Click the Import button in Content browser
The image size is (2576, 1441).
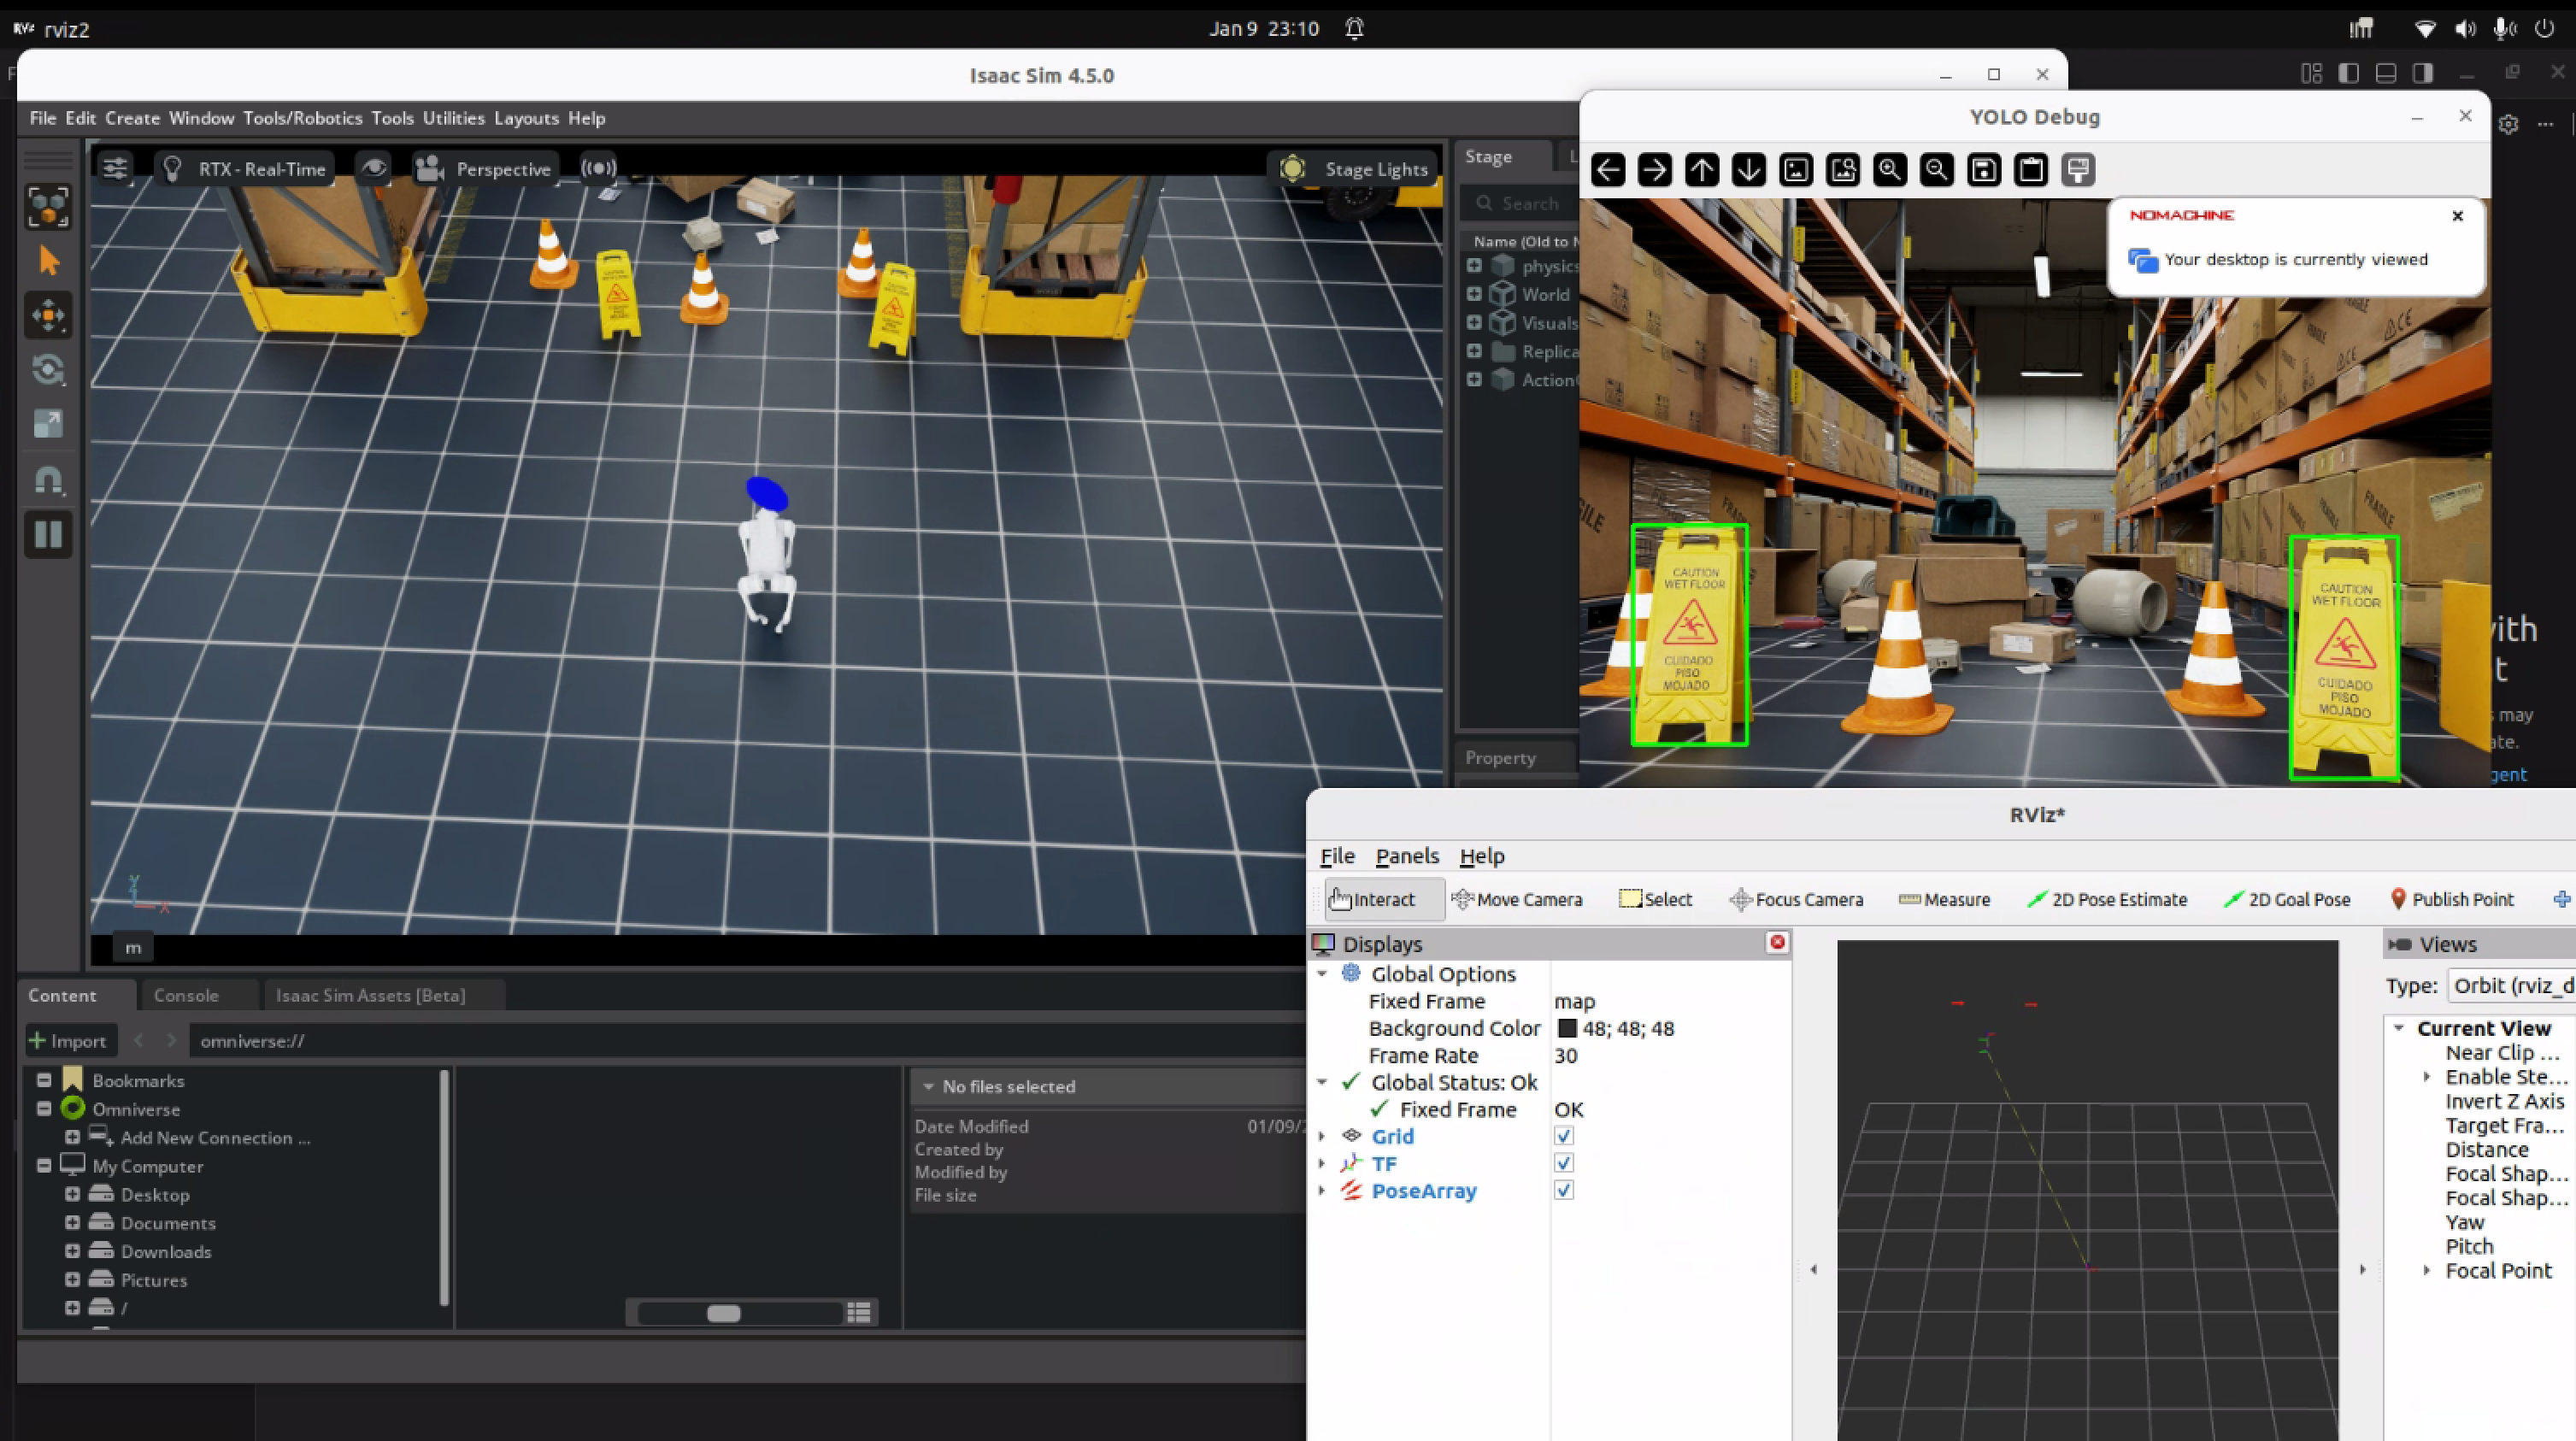click(x=68, y=1041)
